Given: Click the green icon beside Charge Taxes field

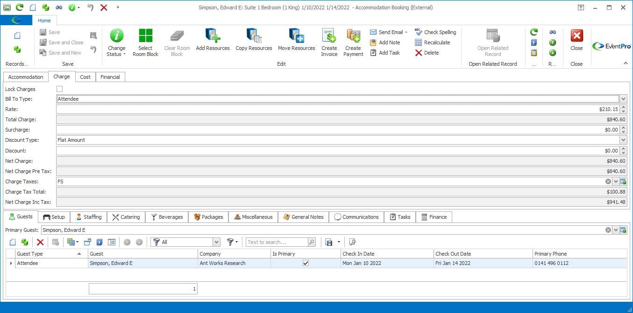Looking at the screenshot, I should (x=623, y=181).
